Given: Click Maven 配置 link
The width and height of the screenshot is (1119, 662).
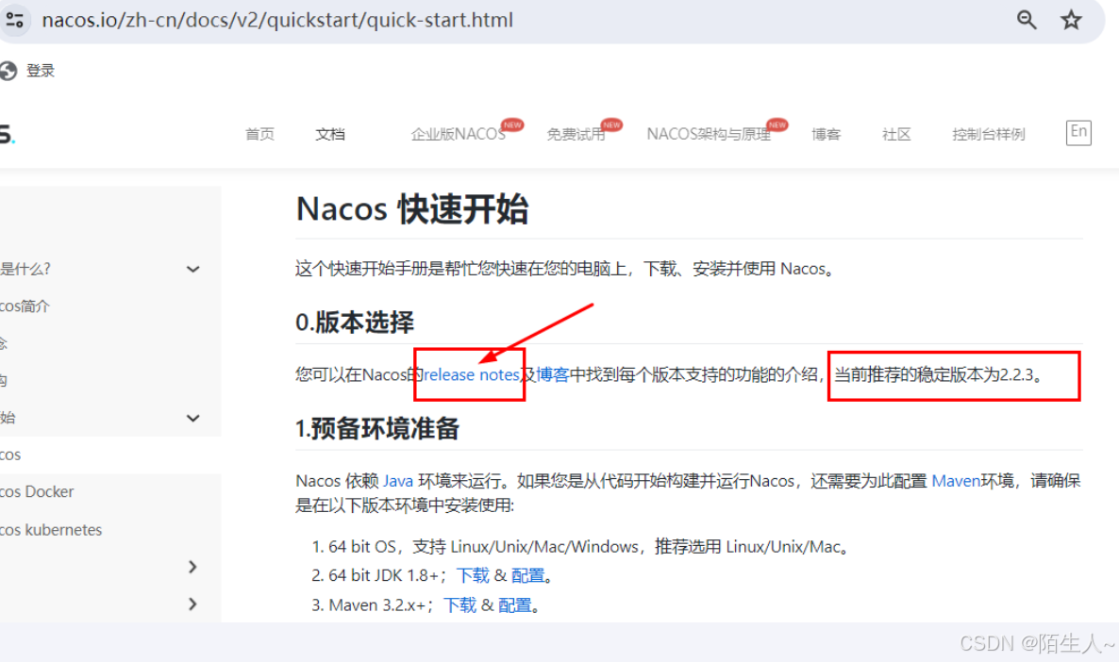Looking at the screenshot, I should [x=514, y=604].
